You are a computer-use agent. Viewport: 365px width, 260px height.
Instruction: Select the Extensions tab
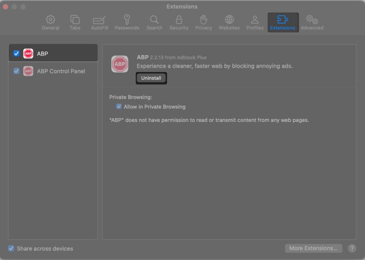point(283,23)
